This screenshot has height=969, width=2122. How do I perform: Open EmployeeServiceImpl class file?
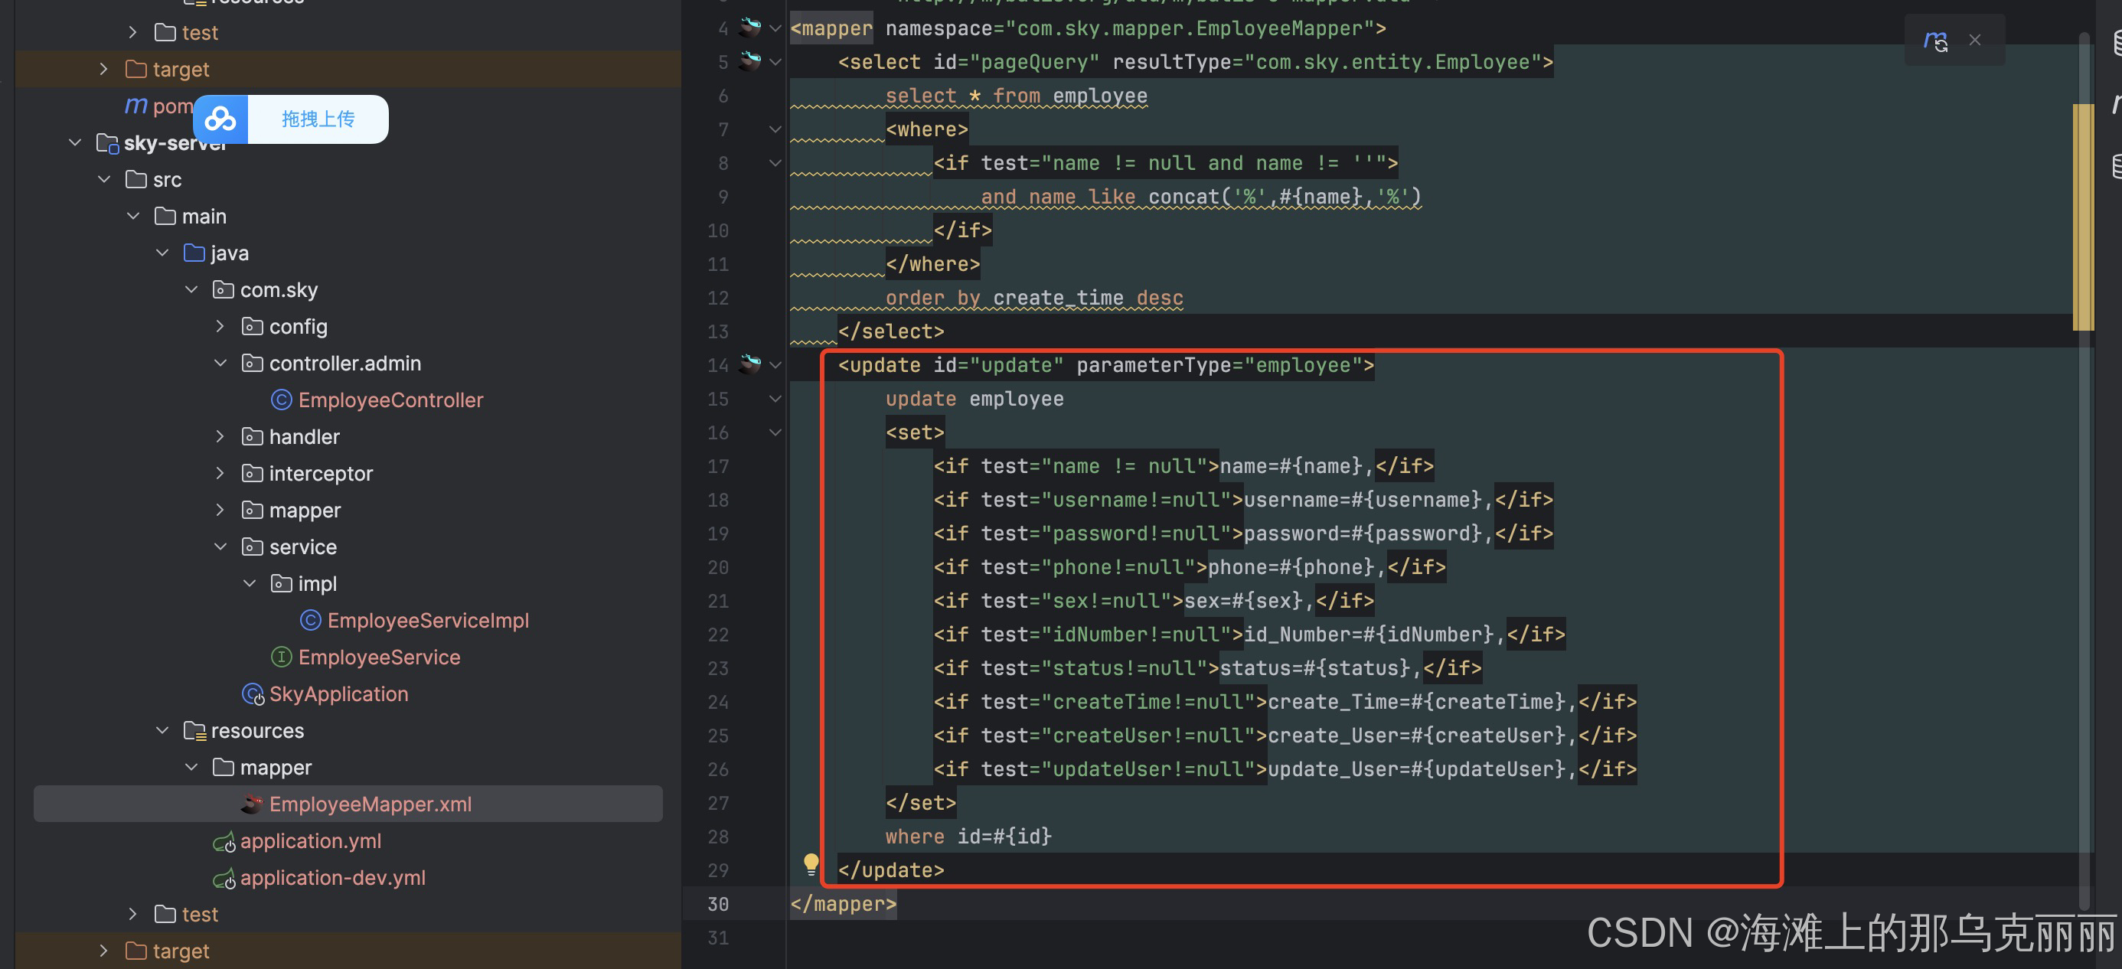pos(427,621)
